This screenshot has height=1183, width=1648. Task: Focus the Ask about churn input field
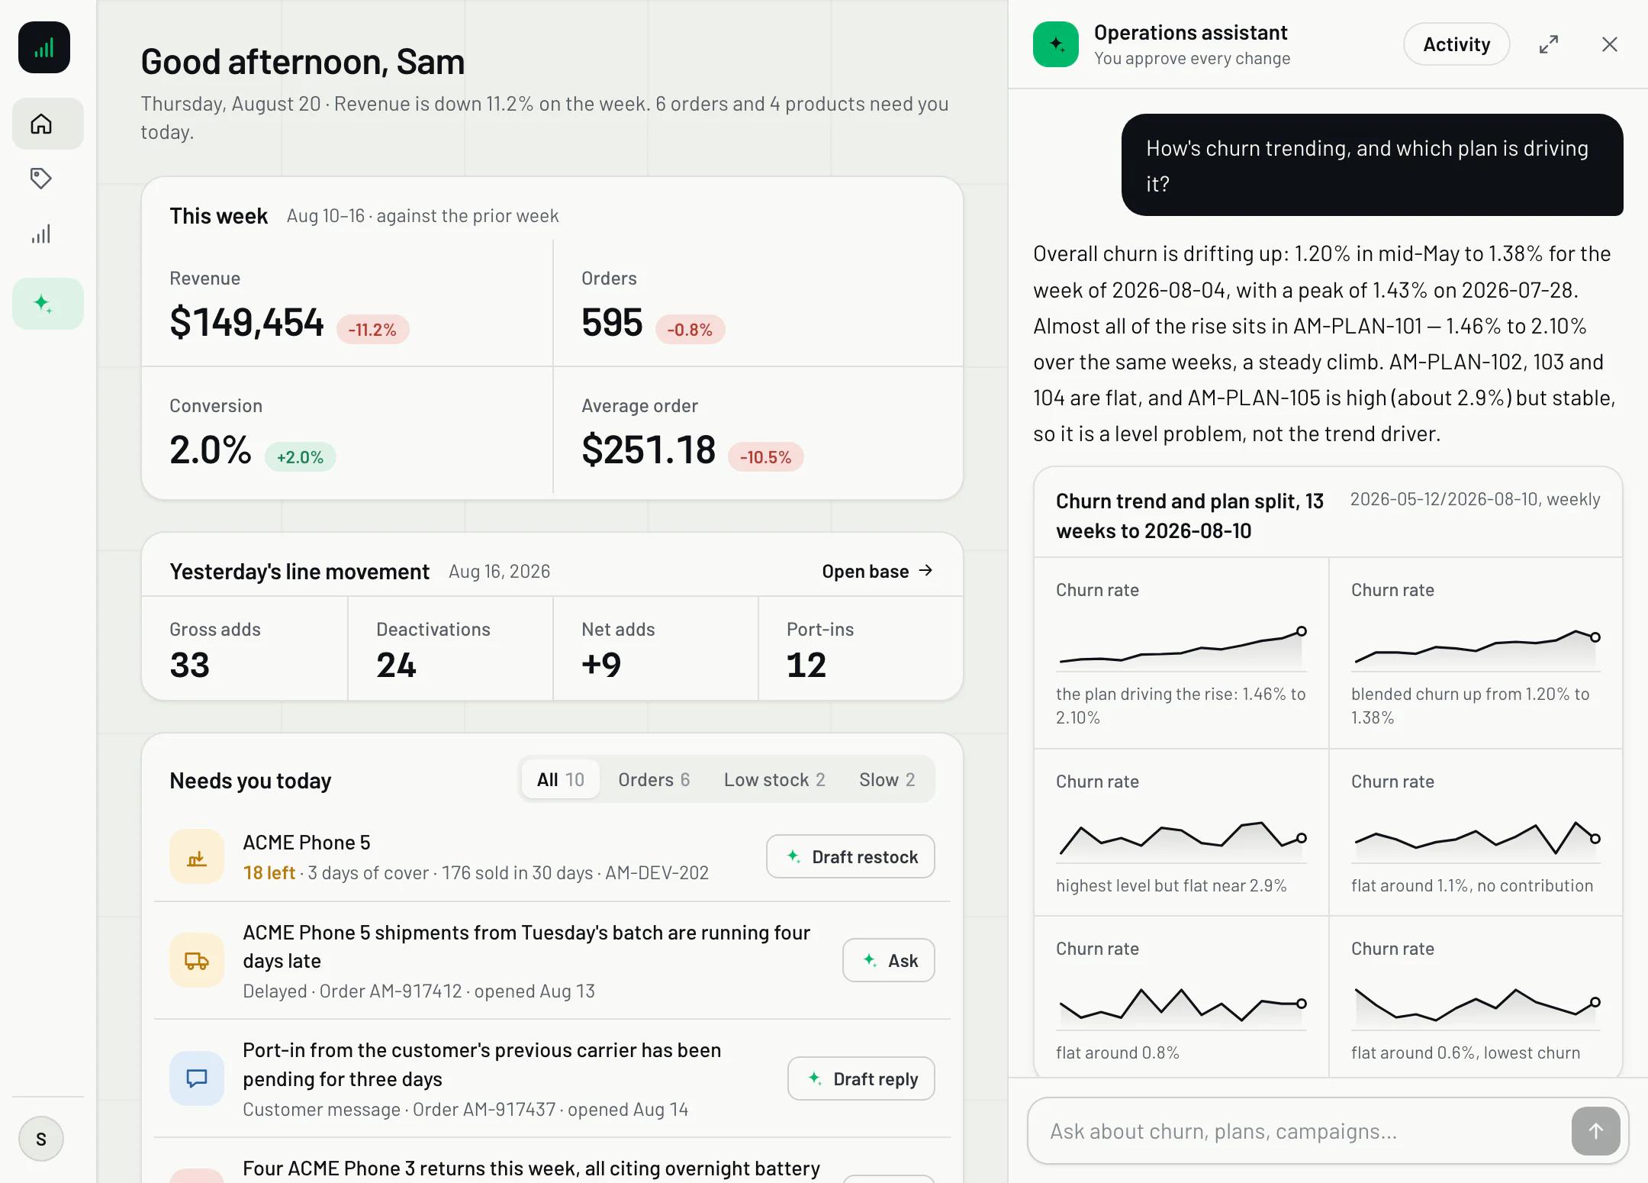[x=1297, y=1131]
